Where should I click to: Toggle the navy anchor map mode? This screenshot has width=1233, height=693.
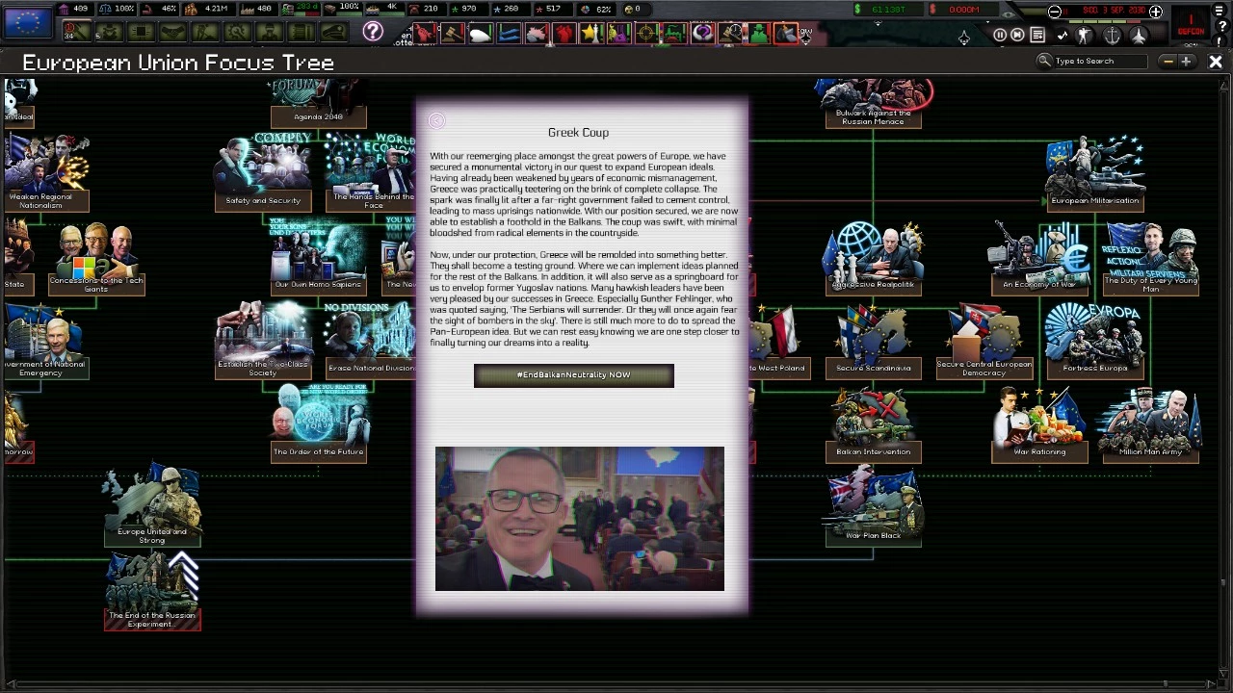point(1112,36)
